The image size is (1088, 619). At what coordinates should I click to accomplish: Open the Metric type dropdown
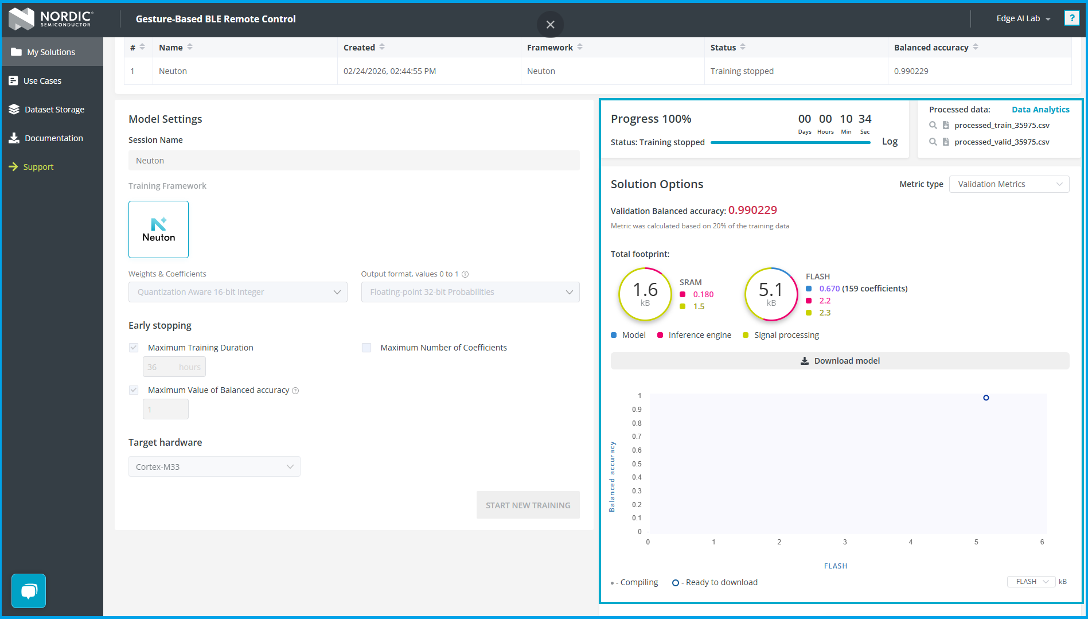coord(1009,184)
